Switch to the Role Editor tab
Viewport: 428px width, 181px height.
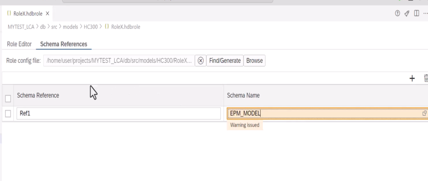coord(19,44)
